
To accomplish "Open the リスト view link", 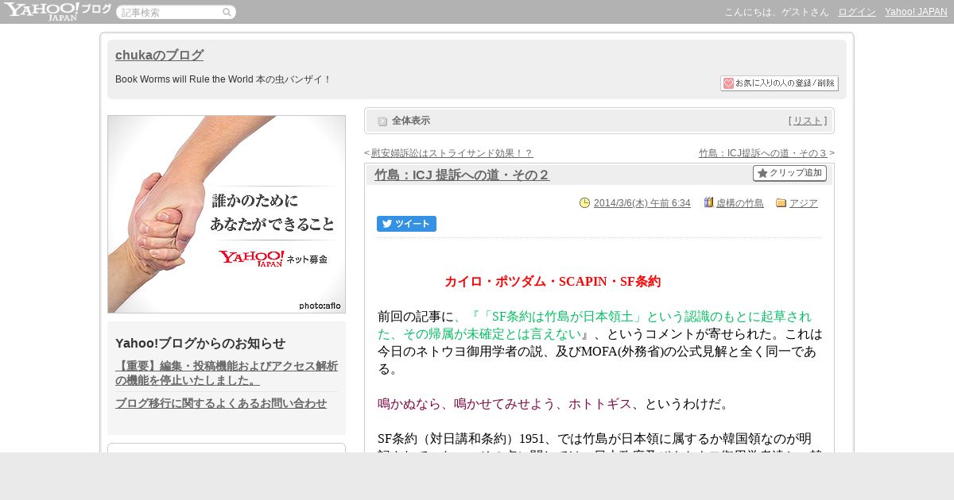I will coord(808,121).
